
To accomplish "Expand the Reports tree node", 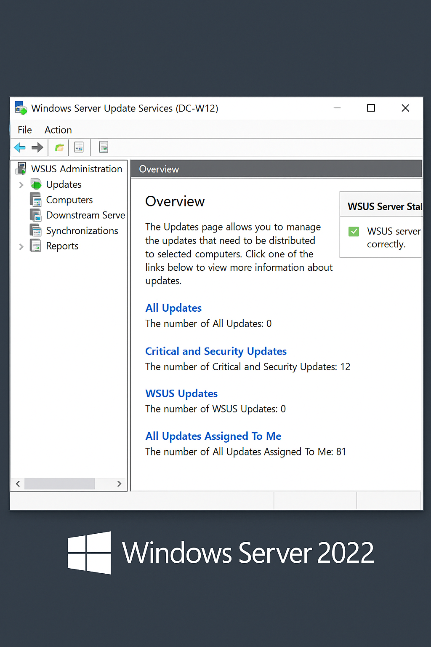I will pos(21,246).
